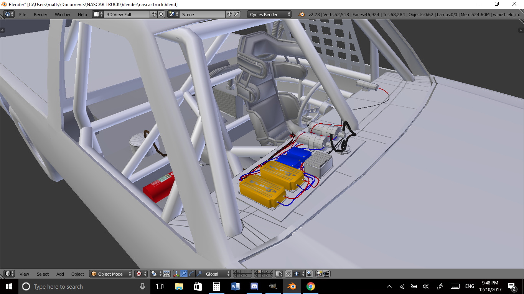Image resolution: width=524 pixels, height=294 pixels.
Task: Open the viewport shading selector
Action: click(x=141, y=274)
